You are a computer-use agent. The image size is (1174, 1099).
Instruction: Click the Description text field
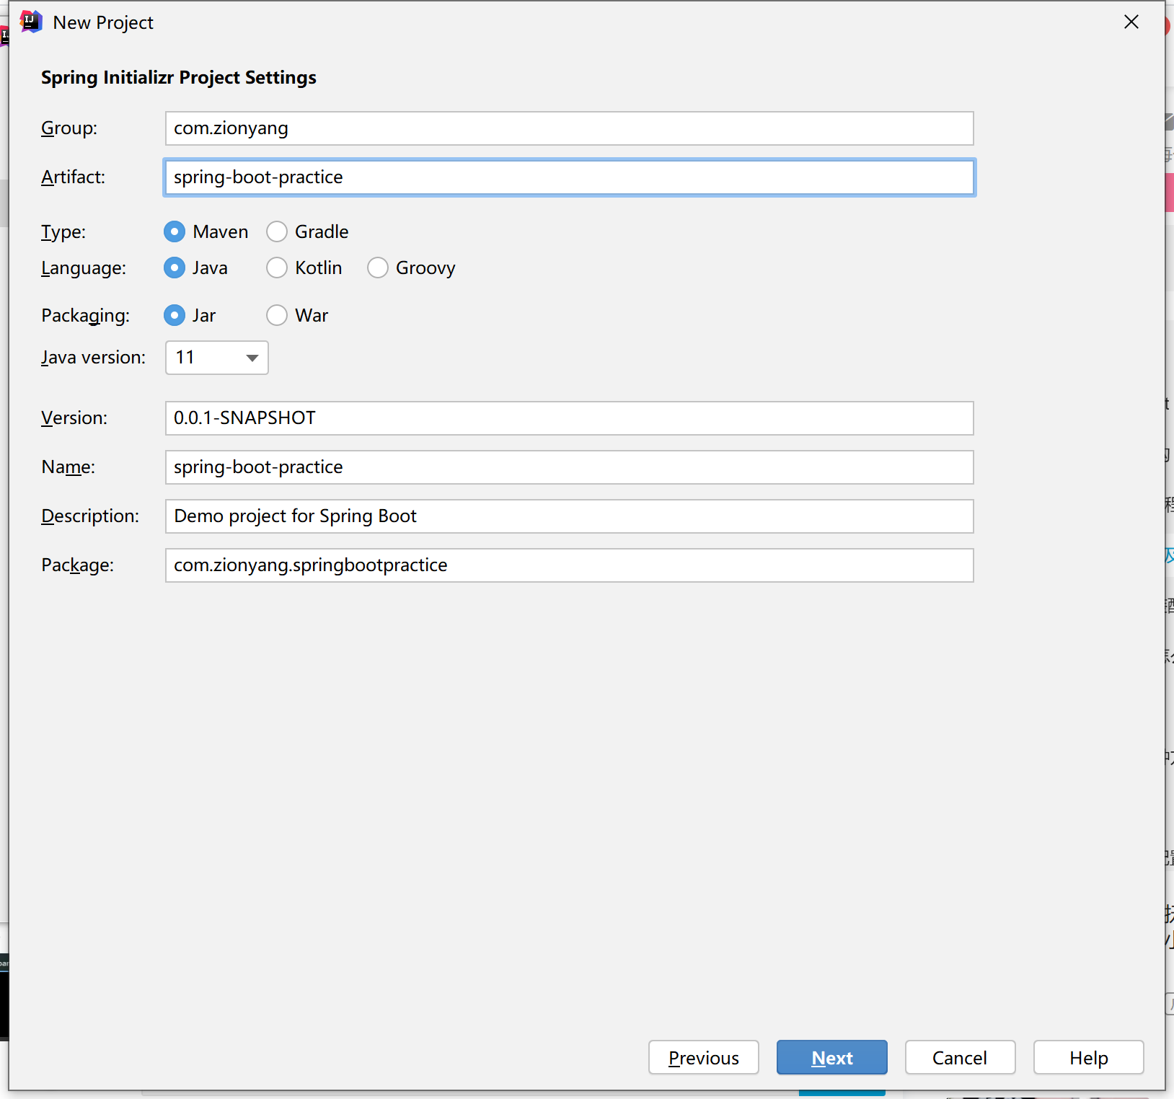569,516
